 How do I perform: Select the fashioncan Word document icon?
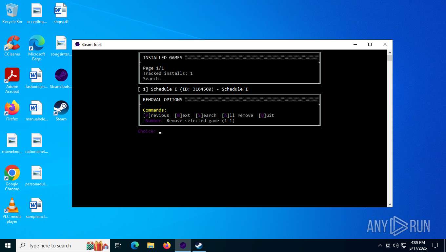(36, 78)
